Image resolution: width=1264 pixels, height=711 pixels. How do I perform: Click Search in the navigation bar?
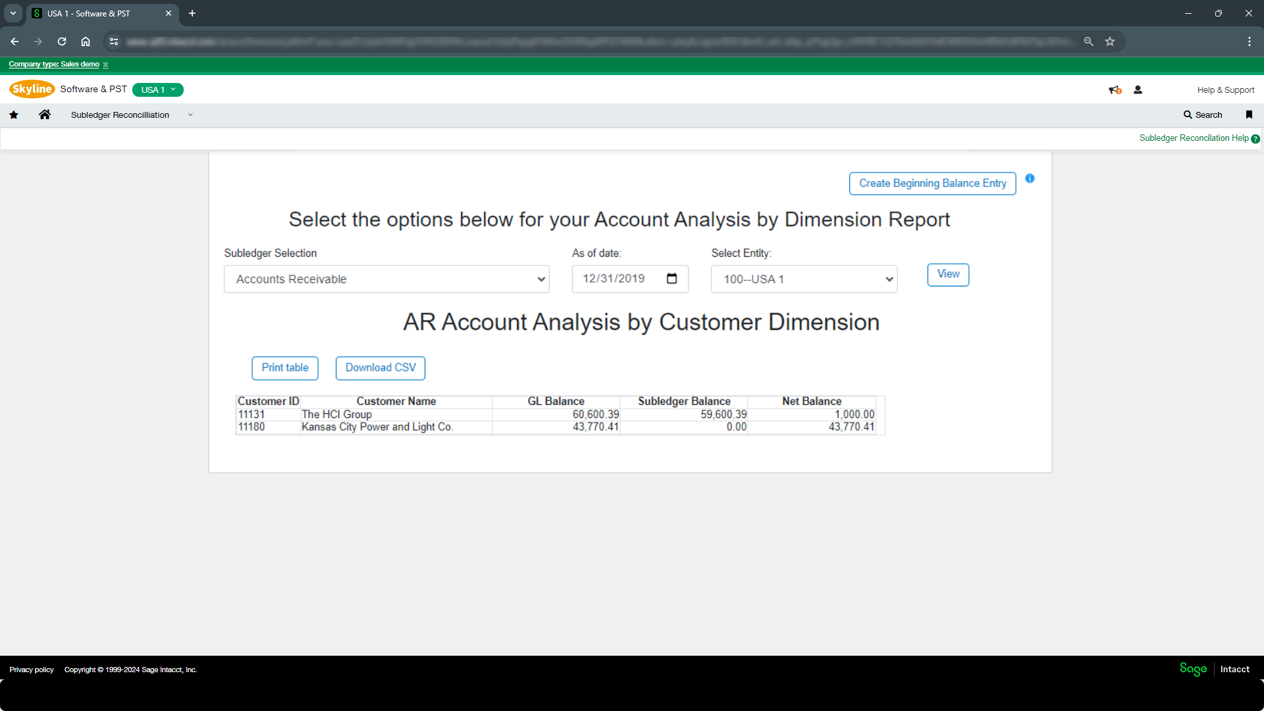(1203, 115)
